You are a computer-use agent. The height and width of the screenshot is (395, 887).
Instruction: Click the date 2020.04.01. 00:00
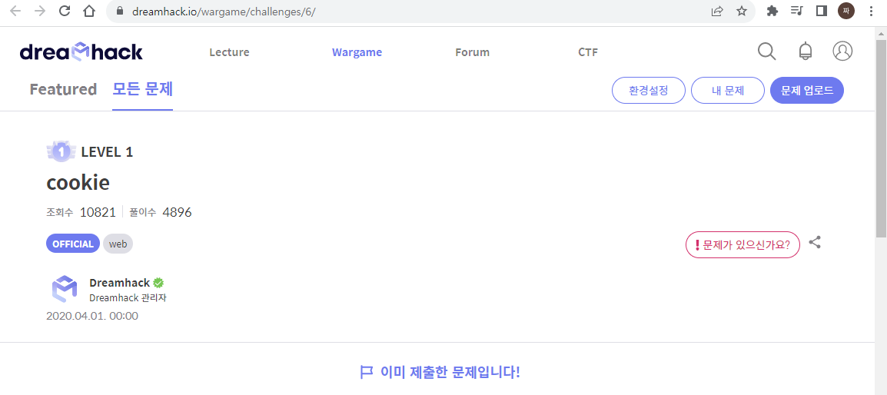92,316
